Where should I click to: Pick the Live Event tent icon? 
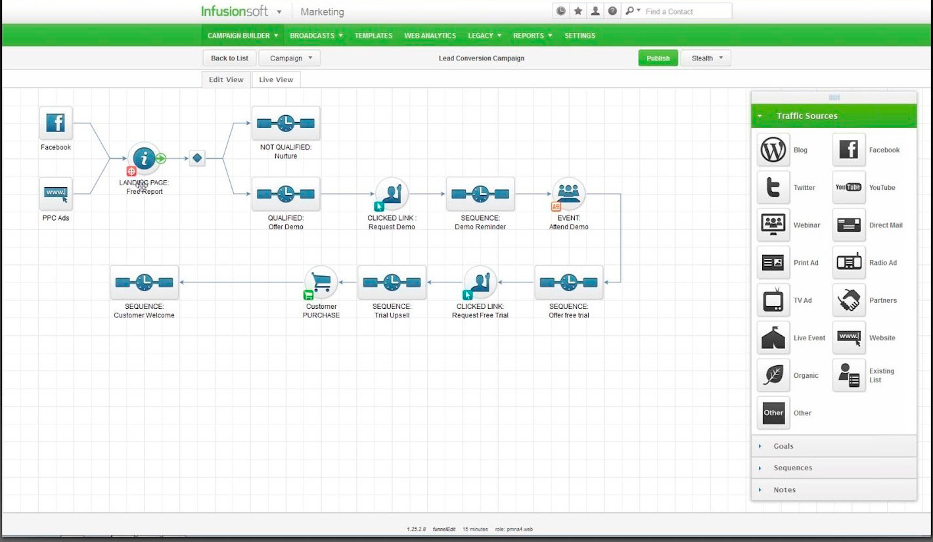[773, 338]
